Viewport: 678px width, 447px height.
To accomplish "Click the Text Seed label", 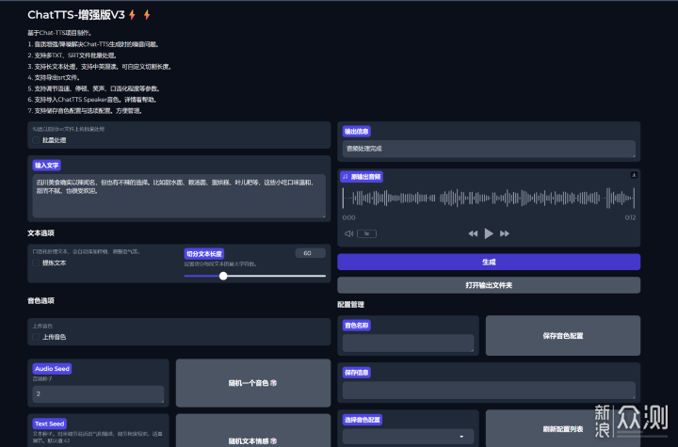I will [x=50, y=423].
